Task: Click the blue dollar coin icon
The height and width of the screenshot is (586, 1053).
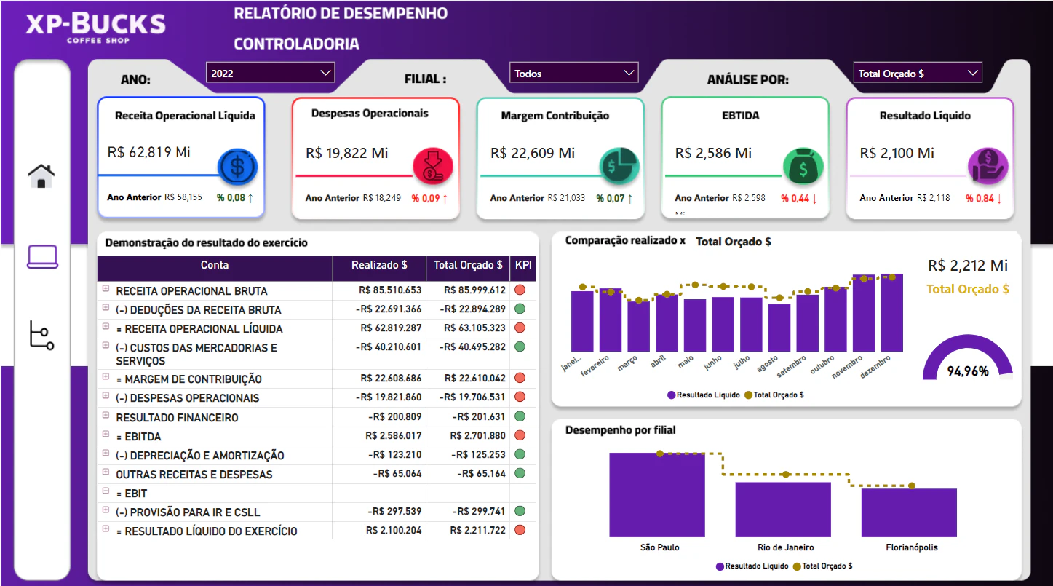Action: point(237,166)
